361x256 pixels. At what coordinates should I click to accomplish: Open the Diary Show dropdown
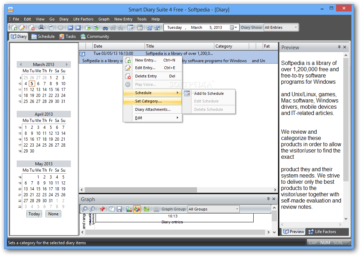coord(296,27)
